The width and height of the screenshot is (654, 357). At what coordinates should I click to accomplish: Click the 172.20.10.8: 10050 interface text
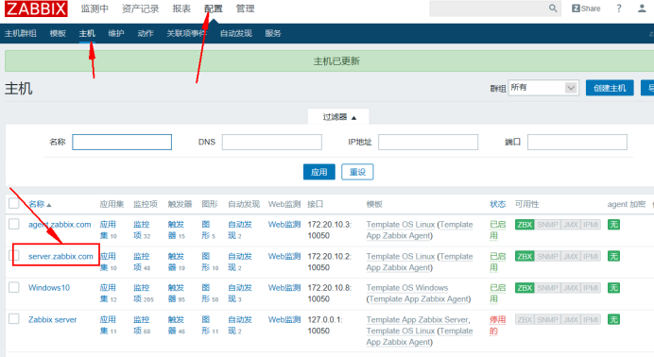[330, 294]
